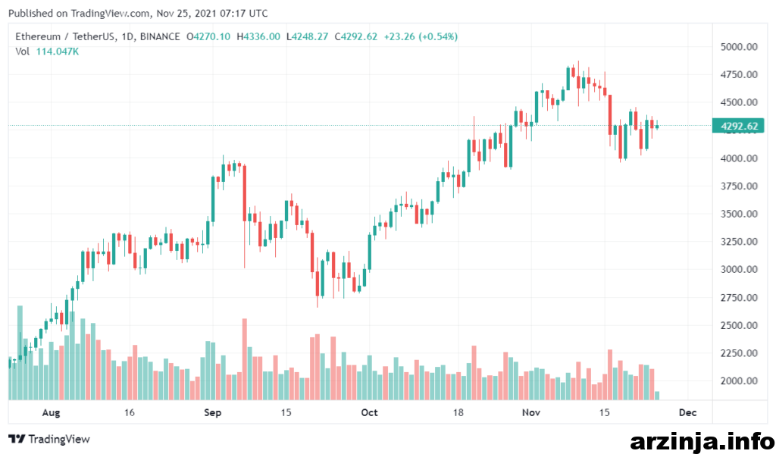Click the arzinja.info watermark text
Image resolution: width=776 pixels, height=454 pixels.
pyautogui.click(x=702, y=440)
